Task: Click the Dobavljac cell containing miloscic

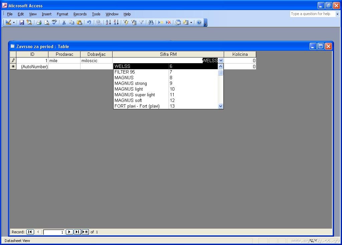Action: (x=97, y=60)
